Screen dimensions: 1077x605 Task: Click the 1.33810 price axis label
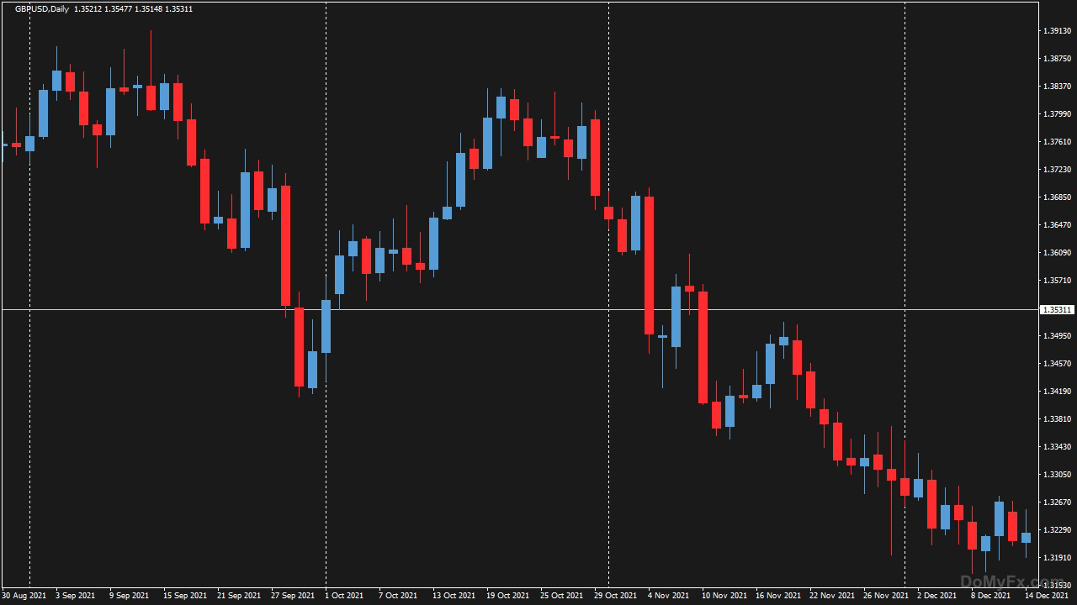click(x=1057, y=419)
